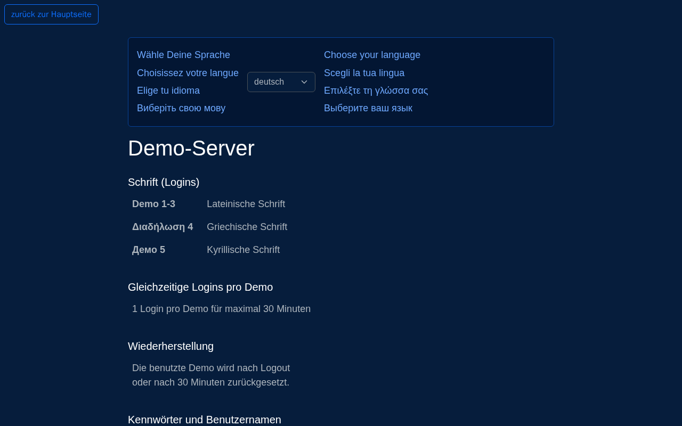This screenshot has height=426, width=682.
Task: Select the 'Demo 1-3' row label
Action: point(153,204)
